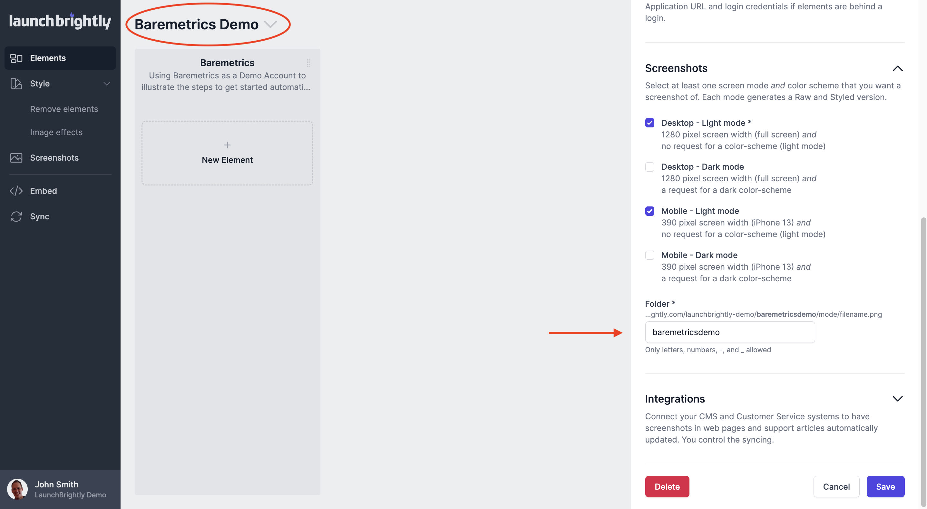Screen dimensions: 927x509
Task: Collapse the Style submenu chevron
Action: pos(106,84)
